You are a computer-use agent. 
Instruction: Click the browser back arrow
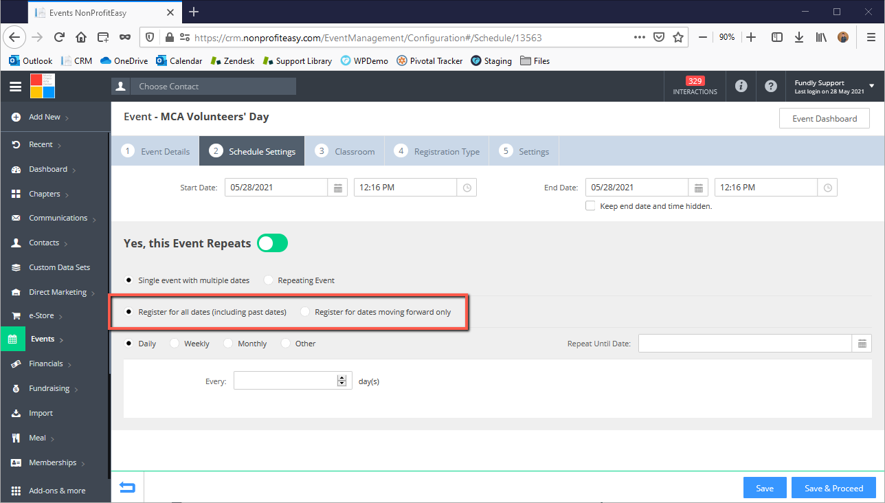pos(15,38)
